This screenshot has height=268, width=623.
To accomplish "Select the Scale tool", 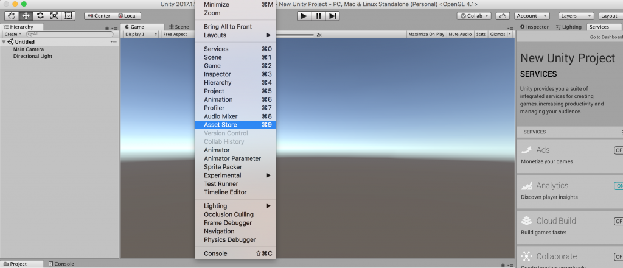I will [x=54, y=16].
